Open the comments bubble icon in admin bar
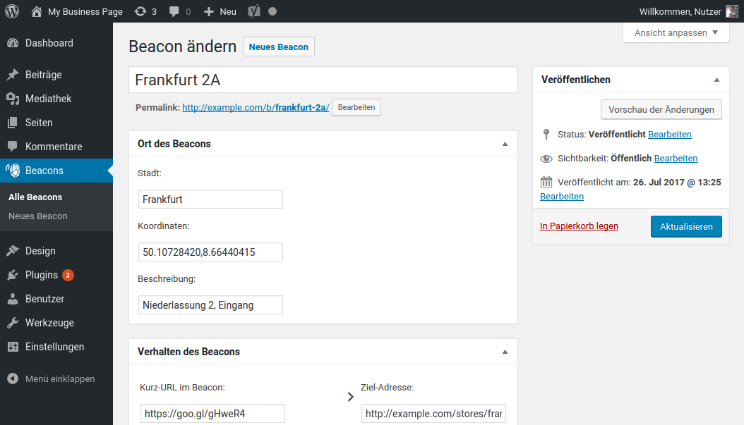 pyautogui.click(x=174, y=11)
